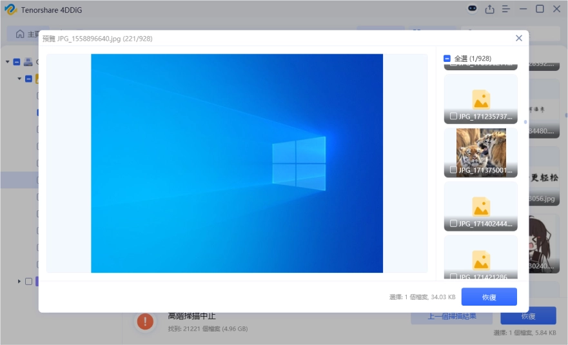
Task: Toggle the top-level drive checkbox in tree
Action: tap(17, 62)
